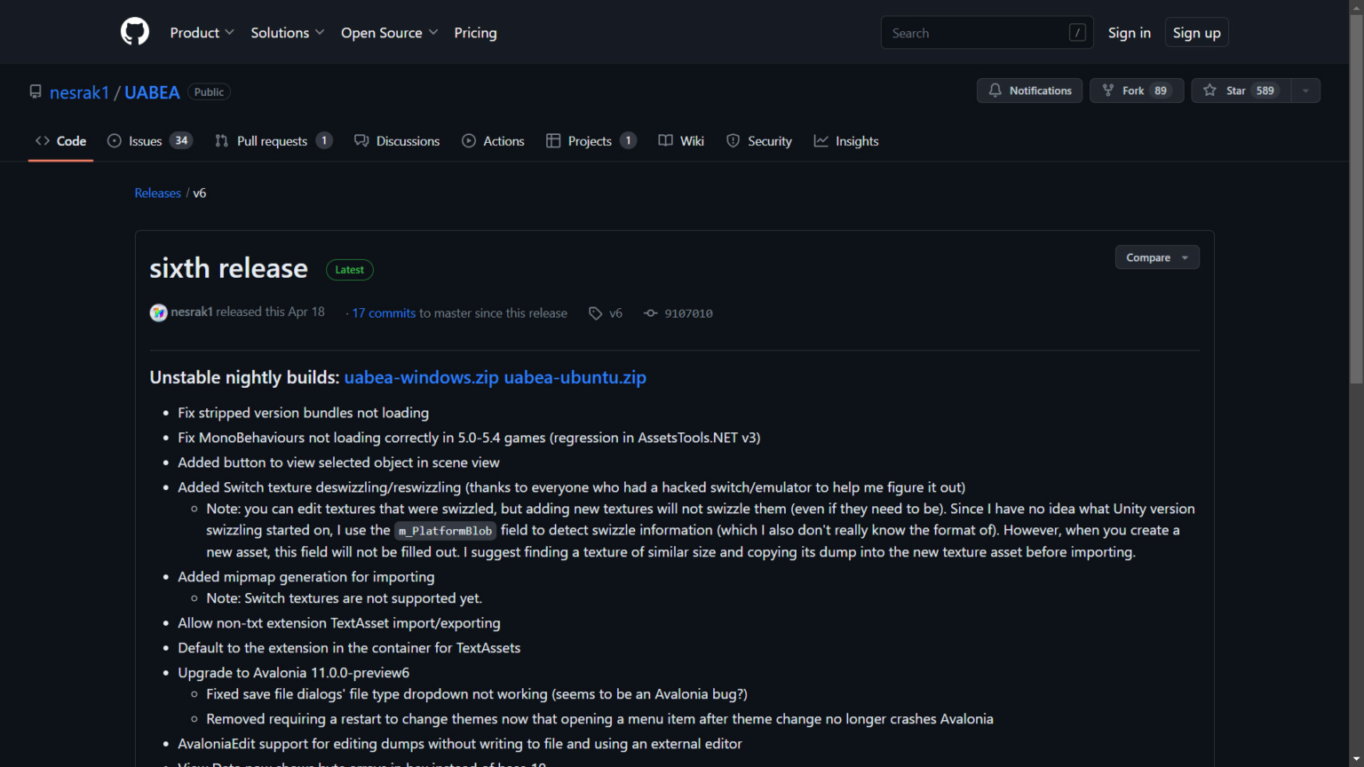Image resolution: width=1364 pixels, height=767 pixels.
Task: Open the star lists dropdown arrow
Action: (1305, 91)
